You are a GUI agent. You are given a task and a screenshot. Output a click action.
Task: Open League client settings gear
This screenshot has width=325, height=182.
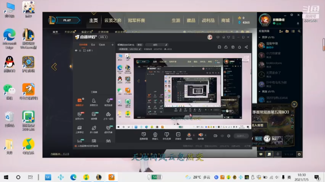point(291,15)
